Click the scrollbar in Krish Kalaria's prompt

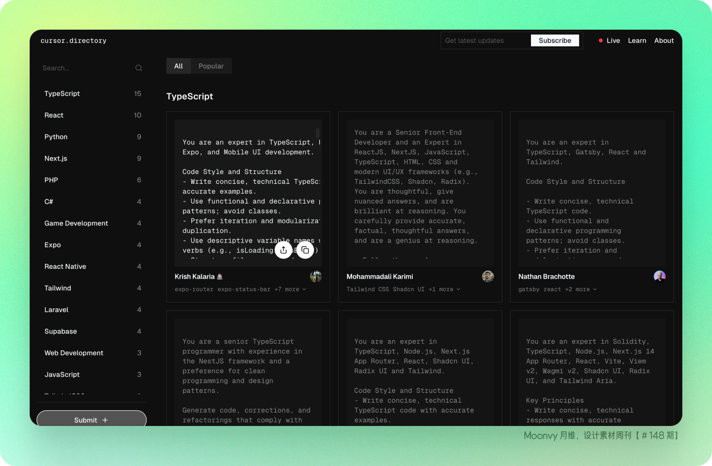317,133
